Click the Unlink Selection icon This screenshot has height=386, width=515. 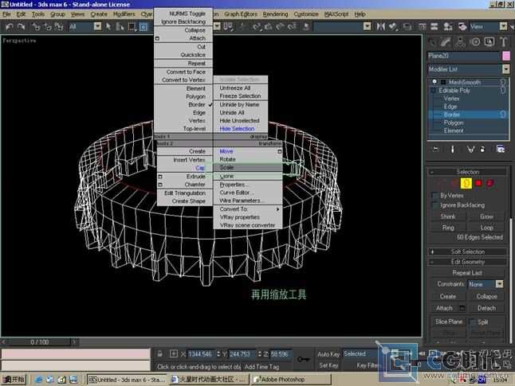(47, 26)
